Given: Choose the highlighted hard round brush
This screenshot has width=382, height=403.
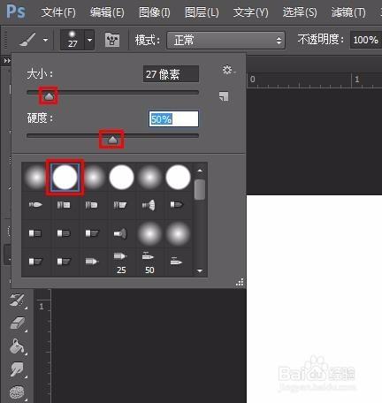Looking at the screenshot, I should 65,177.
